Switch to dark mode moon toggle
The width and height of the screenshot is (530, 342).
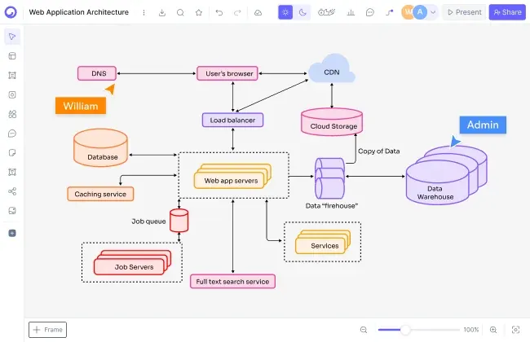click(x=303, y=12)
